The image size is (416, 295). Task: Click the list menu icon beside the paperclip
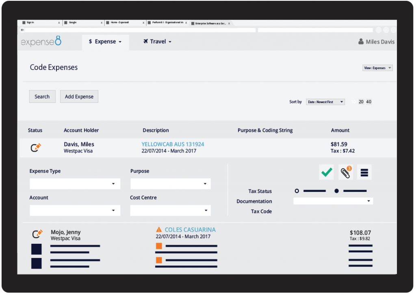coord(364,172)
